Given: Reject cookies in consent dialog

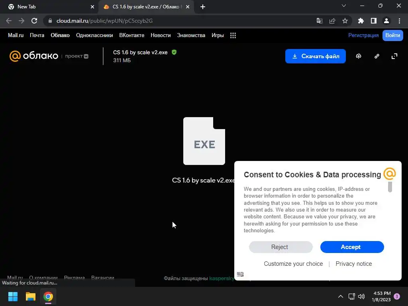Looking at the screenshot, I should (280, 247).
